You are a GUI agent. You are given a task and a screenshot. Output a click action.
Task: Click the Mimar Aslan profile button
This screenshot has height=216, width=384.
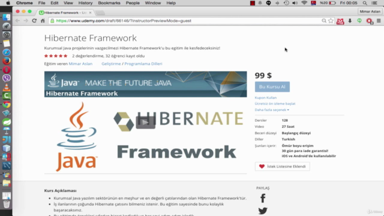(370, 11)
